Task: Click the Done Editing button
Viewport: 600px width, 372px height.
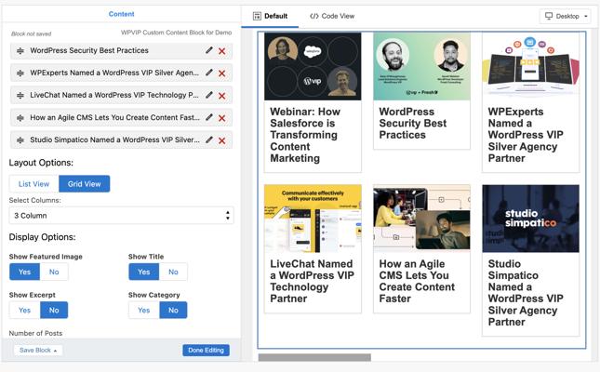Action: [x=206, y=351]
